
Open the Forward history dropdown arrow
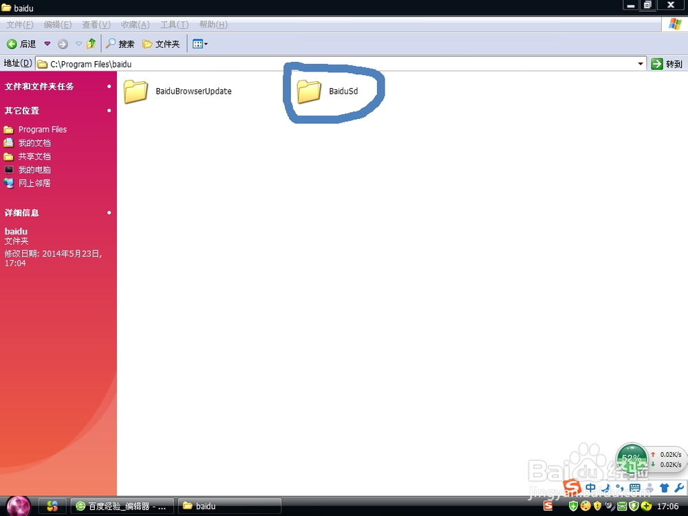click(x=78, y=44)
